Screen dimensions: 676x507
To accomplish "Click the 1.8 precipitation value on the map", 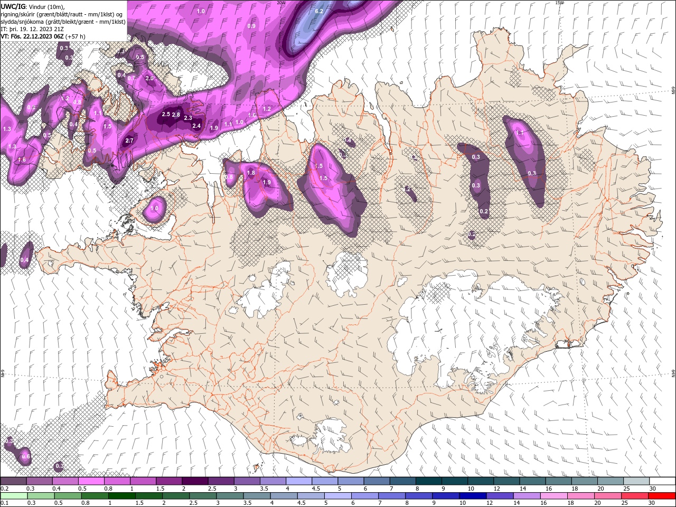I will pos(251,173).
